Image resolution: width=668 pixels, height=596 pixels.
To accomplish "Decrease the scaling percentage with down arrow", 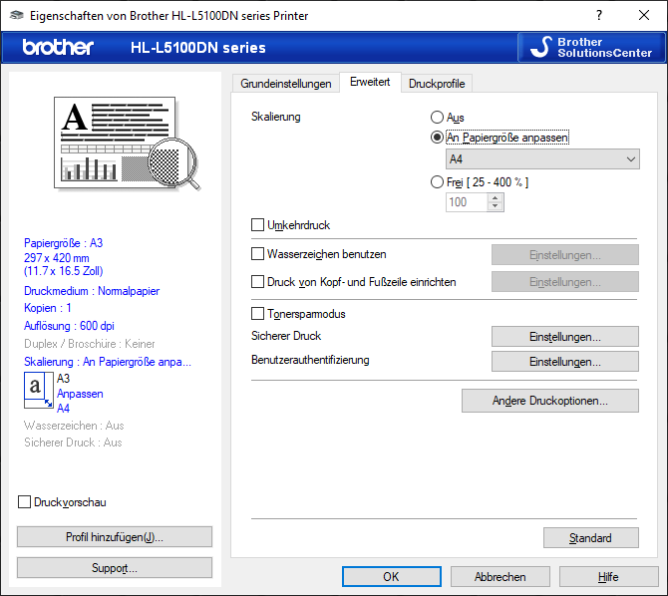I will [496, 206].
